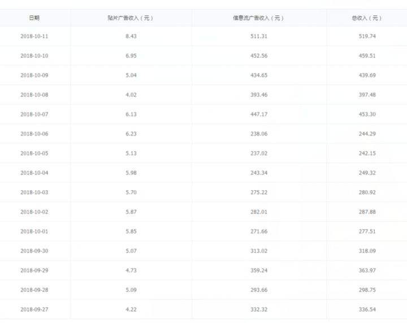Click the 贴片广告收入（元） column header

(x=131, y=18)
